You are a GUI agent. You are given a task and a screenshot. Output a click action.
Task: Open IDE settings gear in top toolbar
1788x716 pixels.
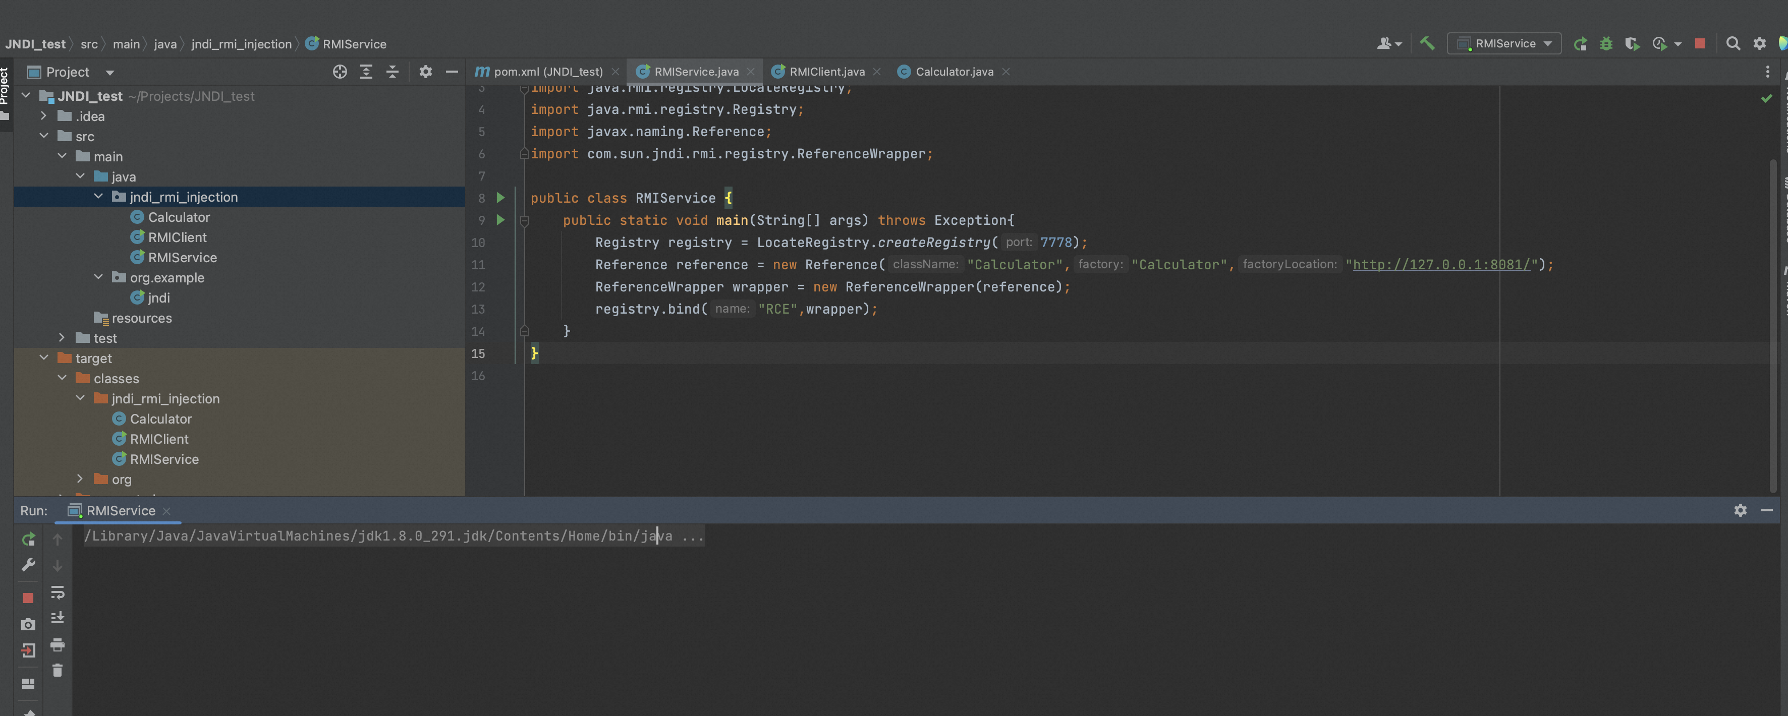pos(1760,44)
